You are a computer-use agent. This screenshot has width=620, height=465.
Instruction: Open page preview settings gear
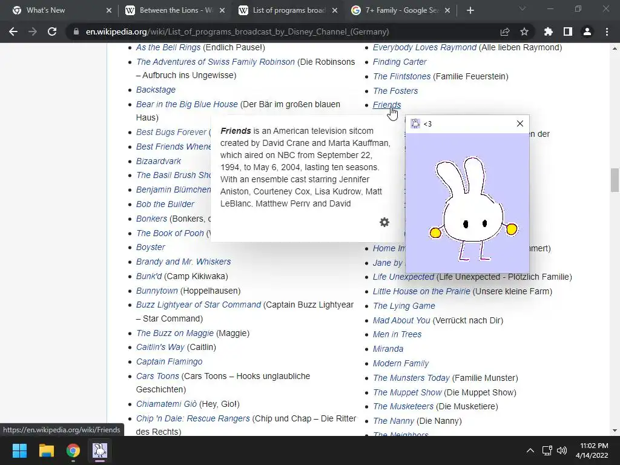[x=384, y=222]
